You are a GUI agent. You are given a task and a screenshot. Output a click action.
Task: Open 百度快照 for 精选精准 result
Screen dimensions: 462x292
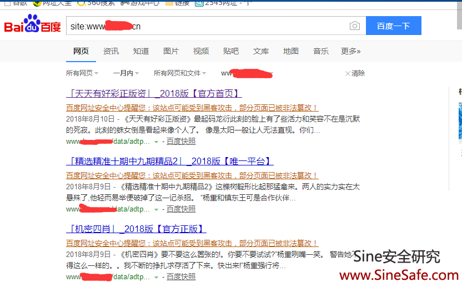181,209
